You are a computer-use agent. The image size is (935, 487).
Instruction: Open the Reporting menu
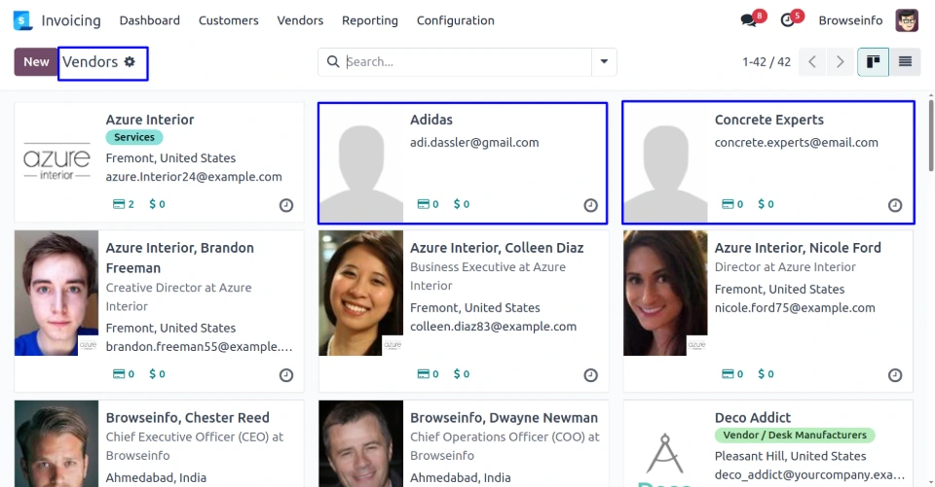(x=370, y=20)
